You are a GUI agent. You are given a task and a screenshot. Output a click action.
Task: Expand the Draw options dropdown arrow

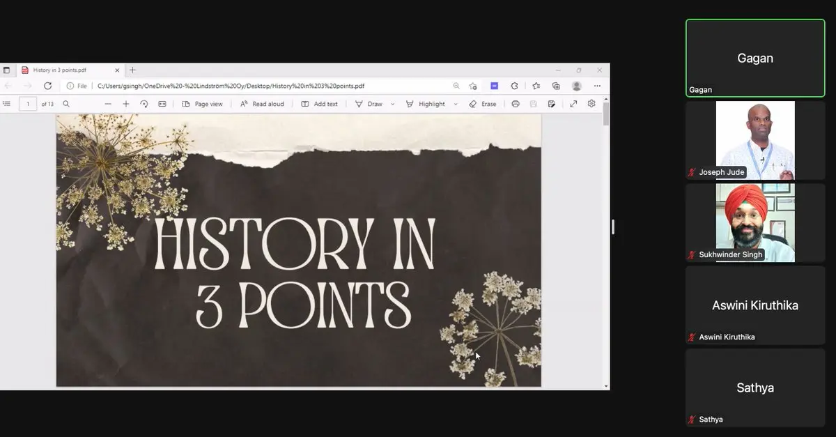pyautogui.click(x=392, y=104)
